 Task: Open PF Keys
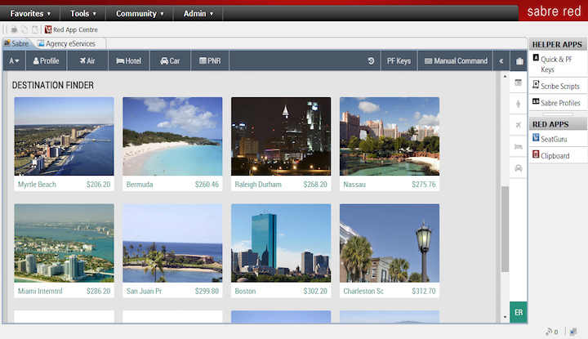(x=399, y=60)
